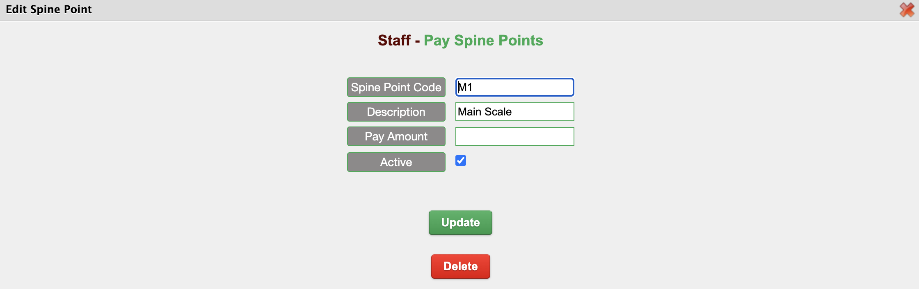Click the dash between Staff and Pay

click(x=417, y=41)
